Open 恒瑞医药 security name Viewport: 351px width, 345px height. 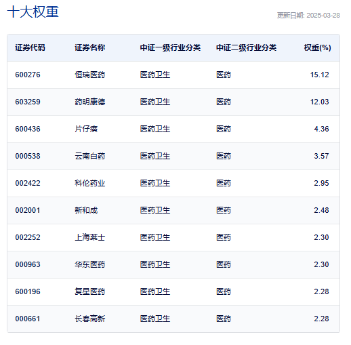pos(90,75)
